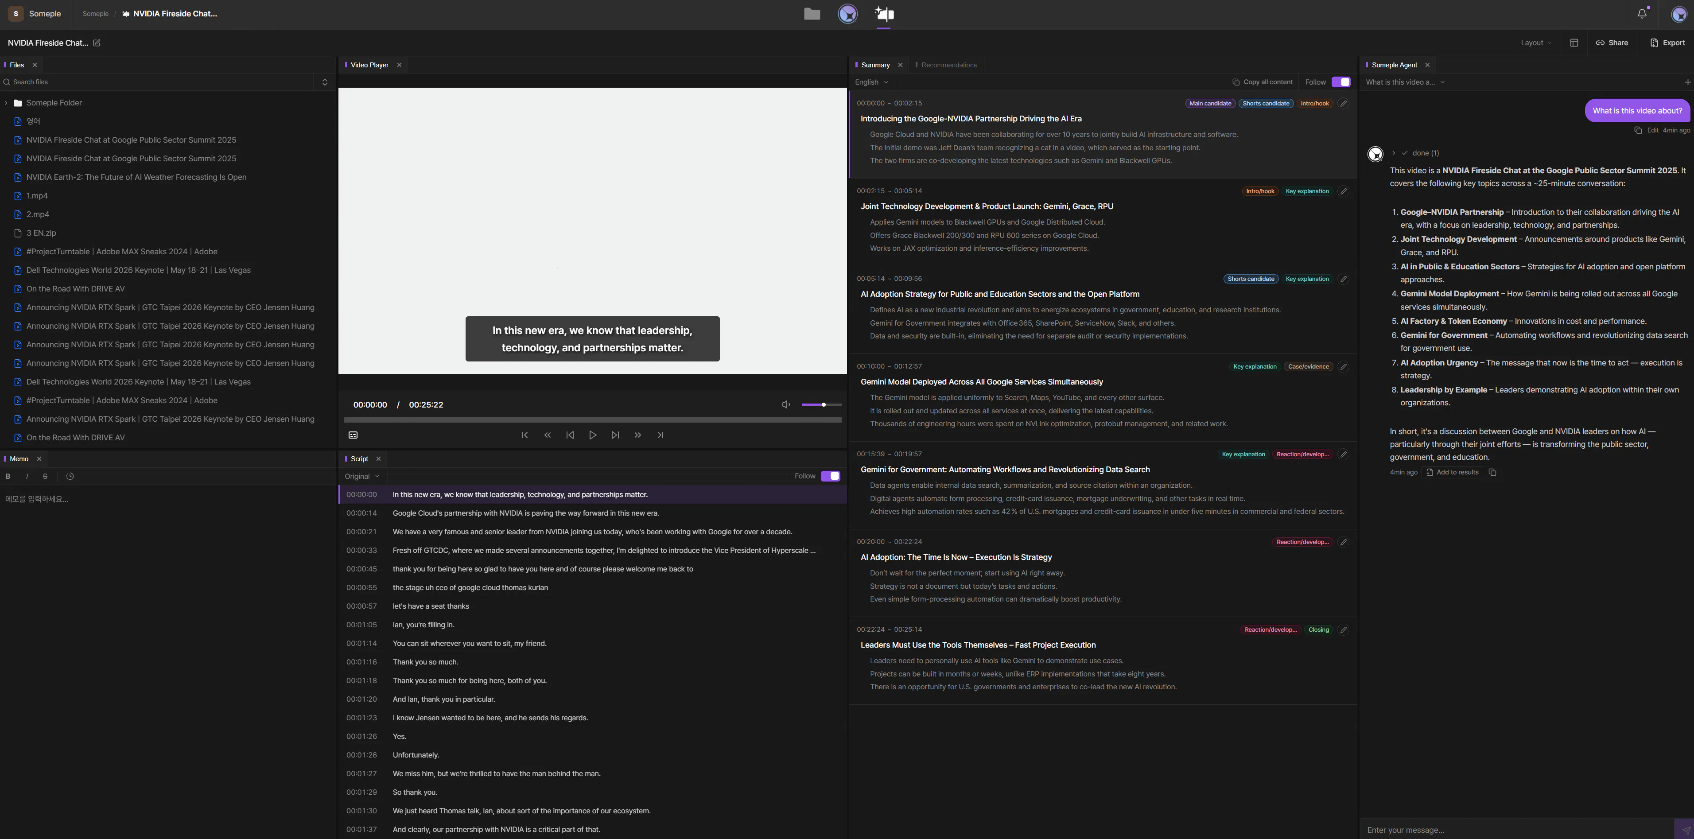This screenshot has height=839, width=1694.
Task: Close the Files tab
Action: [x=35, y=65]
